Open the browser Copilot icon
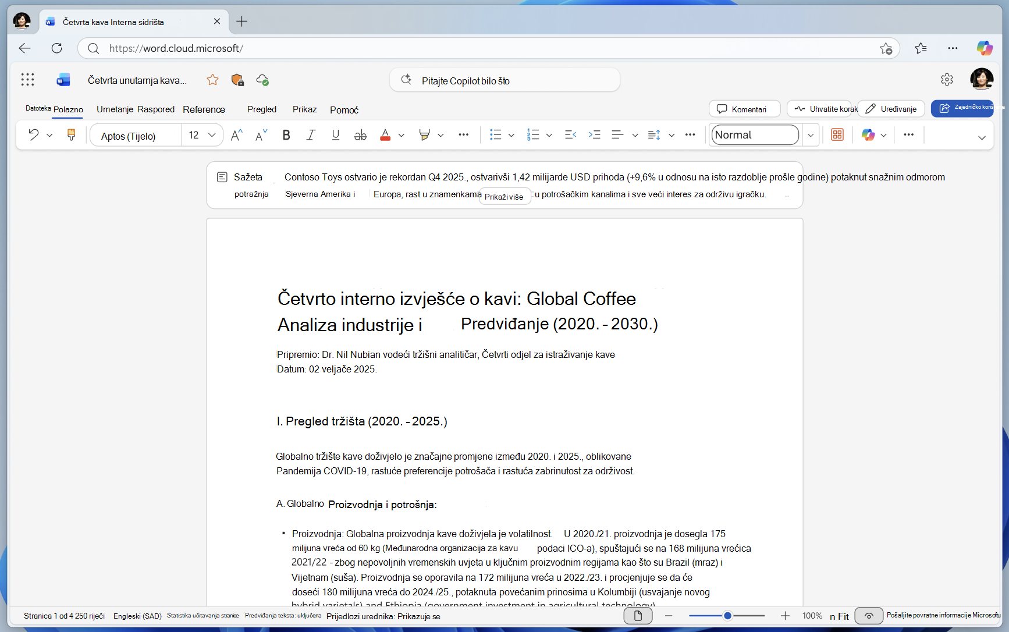 (x=985, y=48)
